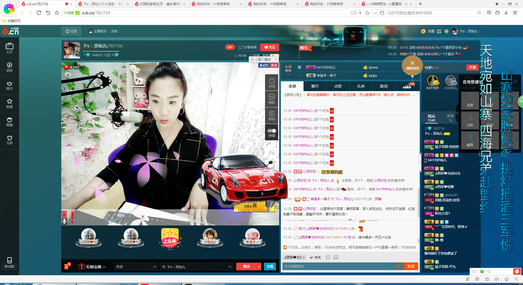523x285 pixels.
Task: Open the emoji picker in the chat box
Action: pos(328,257)
